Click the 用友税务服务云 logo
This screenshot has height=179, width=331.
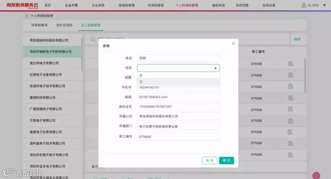click(22, 5)
